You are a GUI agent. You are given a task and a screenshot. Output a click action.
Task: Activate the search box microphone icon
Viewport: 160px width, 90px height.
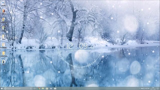tap(31, 88)
